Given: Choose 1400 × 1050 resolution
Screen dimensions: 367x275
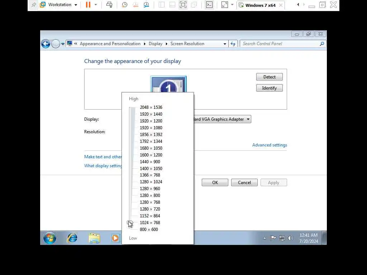Looking at the screenshot, I should click(x=151, y=168).
